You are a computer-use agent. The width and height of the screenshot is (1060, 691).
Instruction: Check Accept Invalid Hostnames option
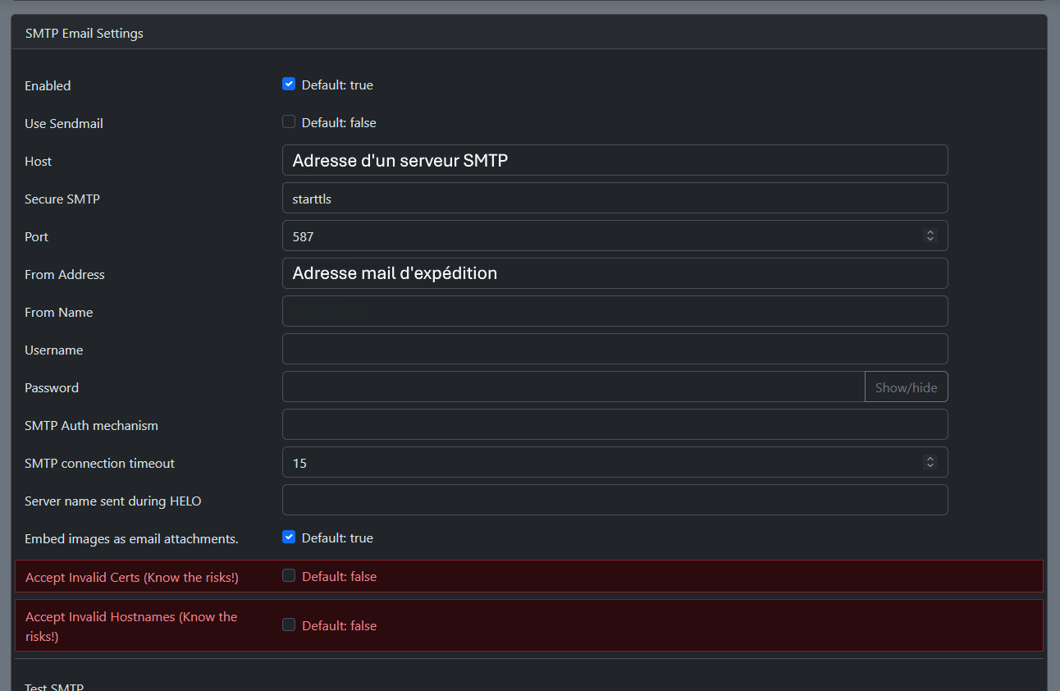289,625
